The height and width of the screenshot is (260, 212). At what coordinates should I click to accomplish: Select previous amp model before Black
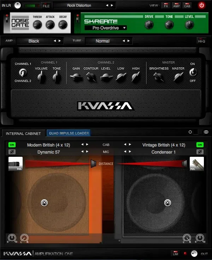[x=55, y=41]
